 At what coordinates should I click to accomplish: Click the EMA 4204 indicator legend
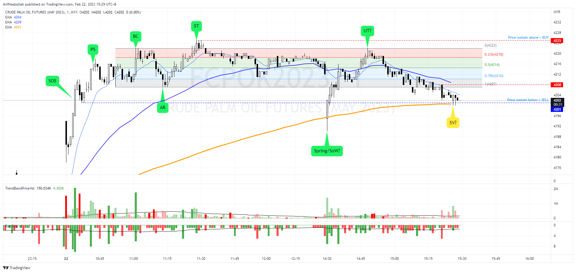13,17
